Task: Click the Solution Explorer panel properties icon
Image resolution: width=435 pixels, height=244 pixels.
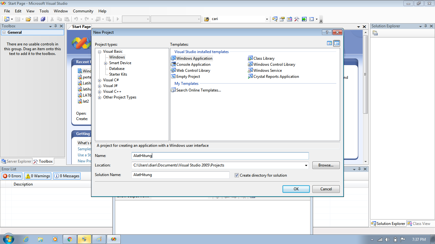Action: tap(375, 33)
